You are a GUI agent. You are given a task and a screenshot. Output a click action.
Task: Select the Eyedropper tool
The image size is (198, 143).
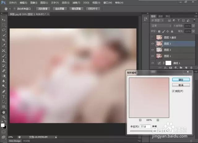point(4,45)
